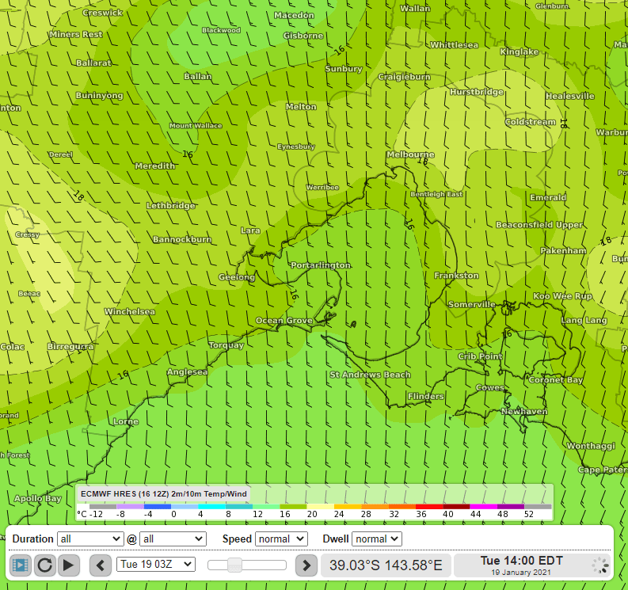Open the '@ all' start time dropdown
This screenshot has width=628, height=590.
[x=173, y=539]
